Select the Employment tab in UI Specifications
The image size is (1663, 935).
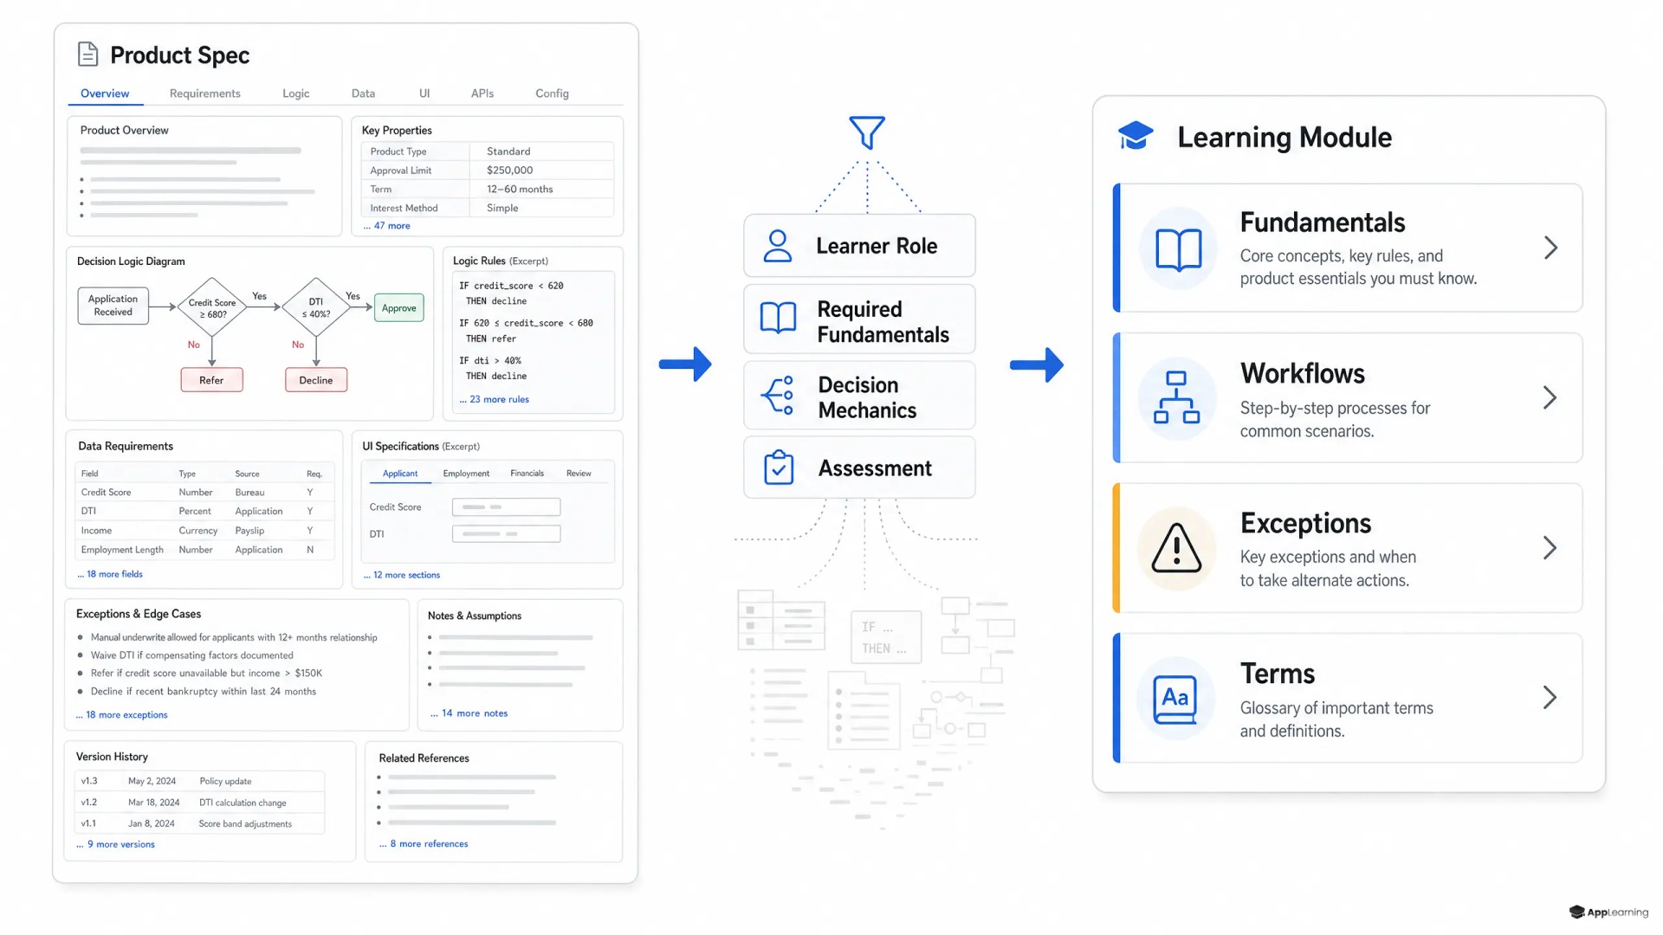[x=466, y=474]
